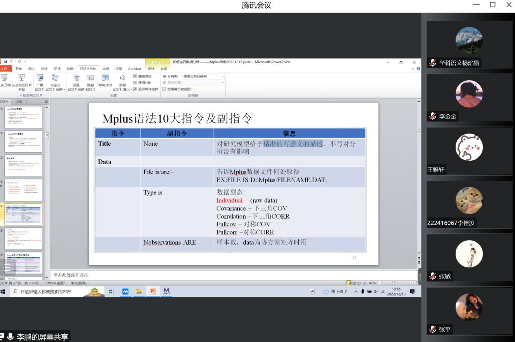Switch to the 动画 animations tab
515x342 pixels.
coord(70,69)
